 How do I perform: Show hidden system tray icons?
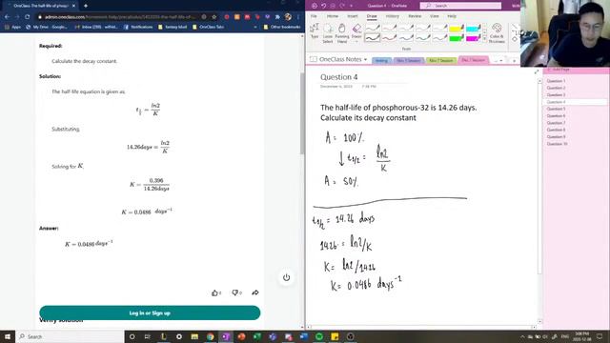pos(522,336)
